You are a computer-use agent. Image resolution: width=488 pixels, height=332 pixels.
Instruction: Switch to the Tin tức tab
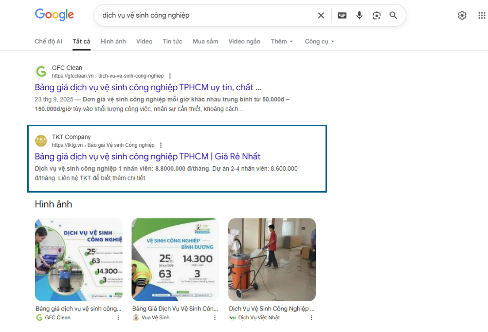pos(172,41)
